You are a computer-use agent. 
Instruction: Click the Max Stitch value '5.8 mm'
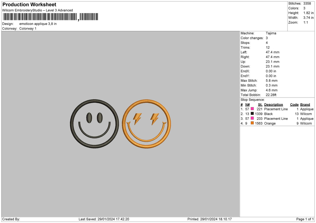(271, 80)
